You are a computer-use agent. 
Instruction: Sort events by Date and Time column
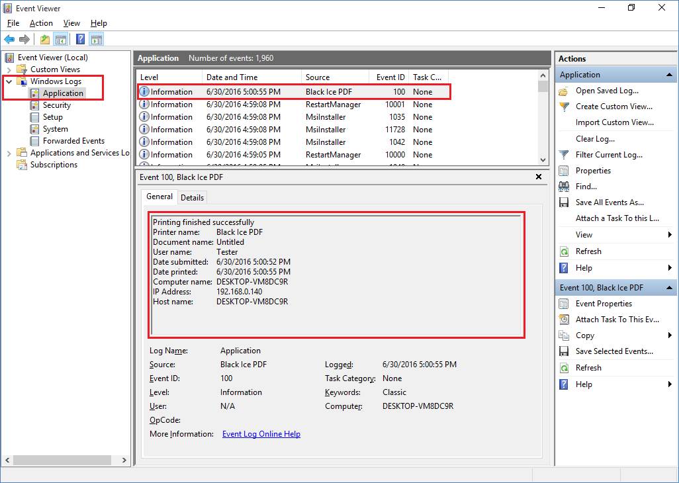pos(232,77)
